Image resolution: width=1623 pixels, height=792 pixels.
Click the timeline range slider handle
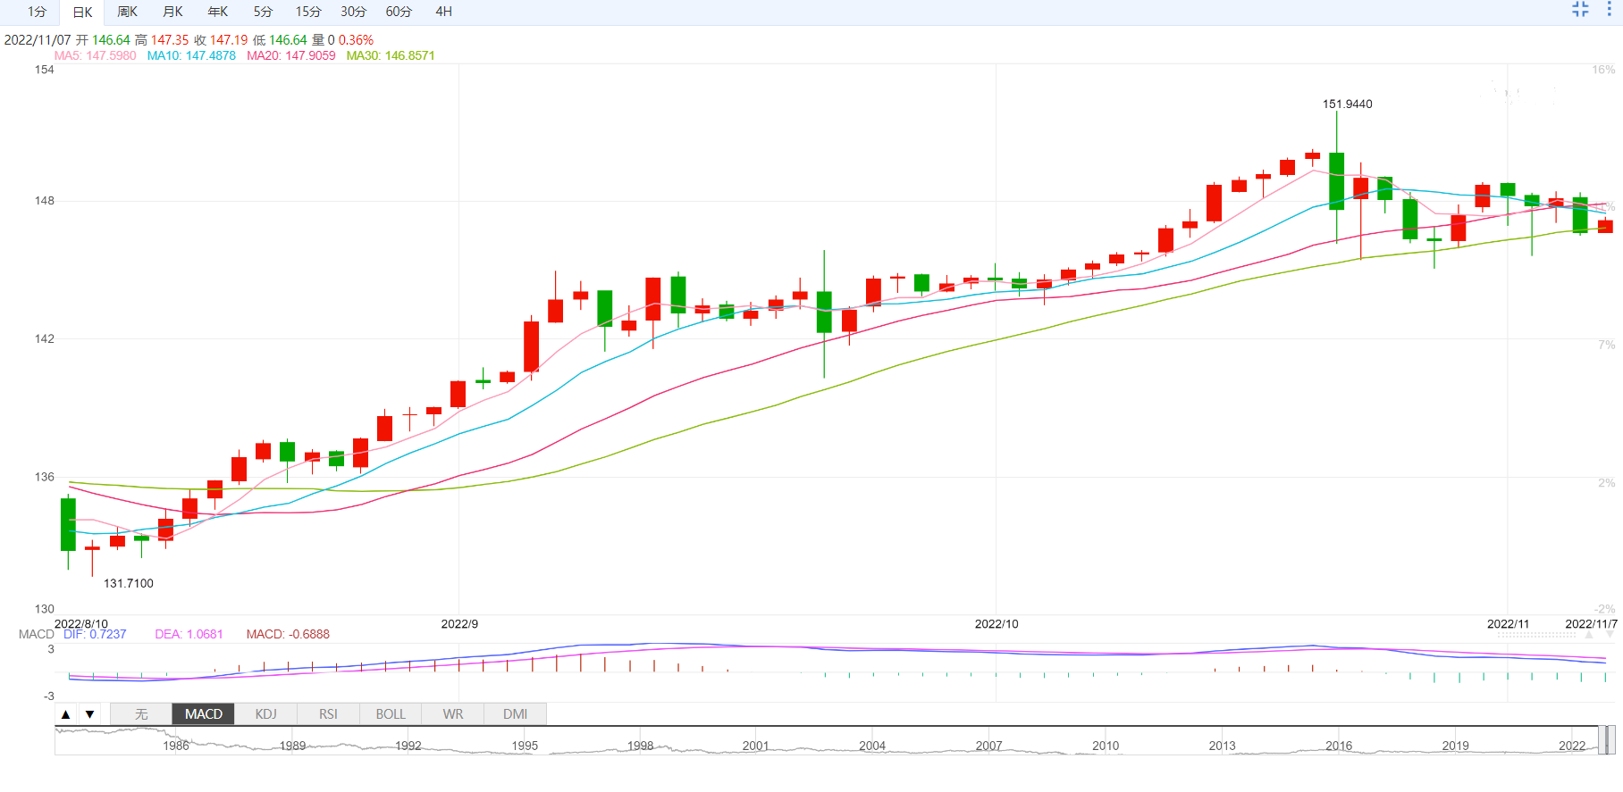(x=1608, y=740)
